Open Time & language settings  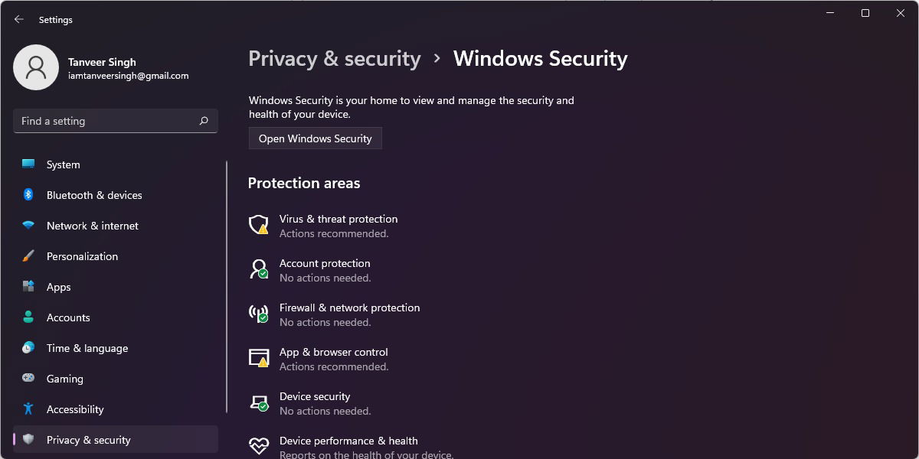[x=116, y=348]
